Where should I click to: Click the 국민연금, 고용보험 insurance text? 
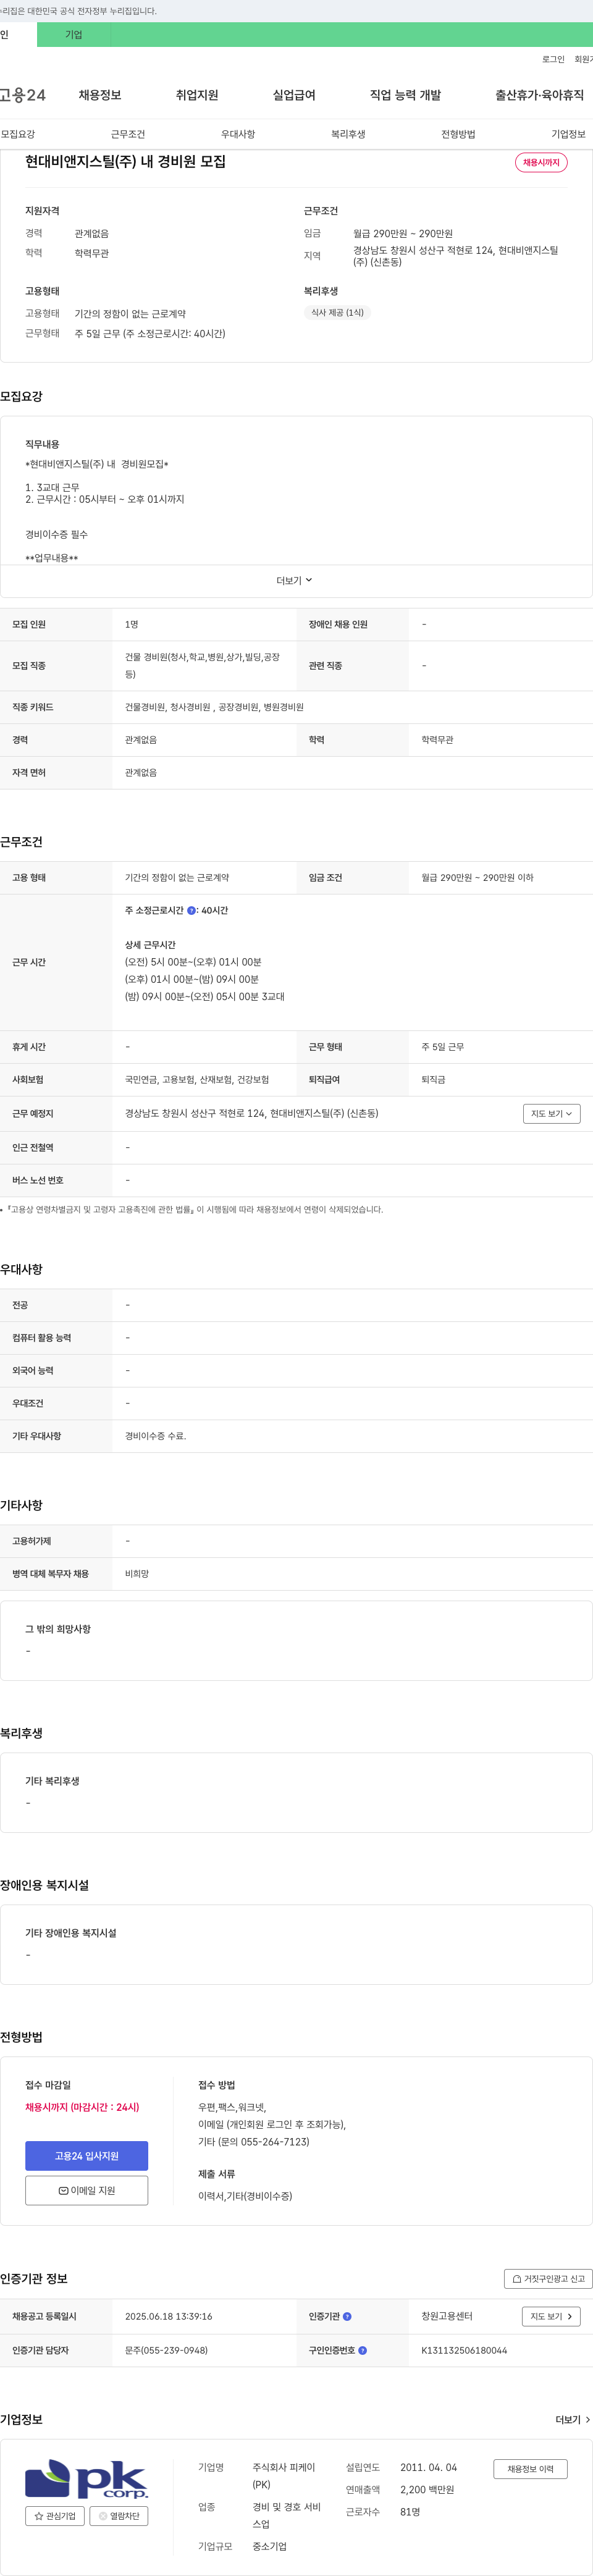coord(197,1080)
